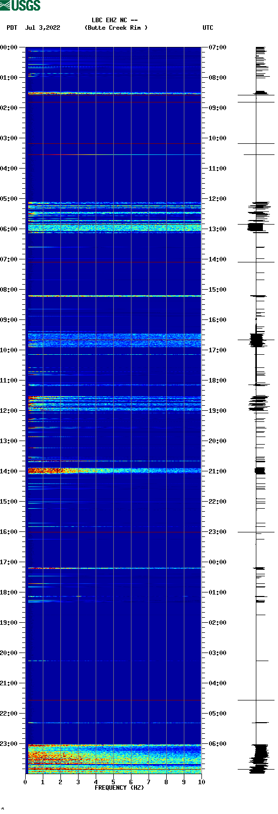Click the 5 Hz frequency tick label
This screenshot has width=278, height=814.
(113, 782)
